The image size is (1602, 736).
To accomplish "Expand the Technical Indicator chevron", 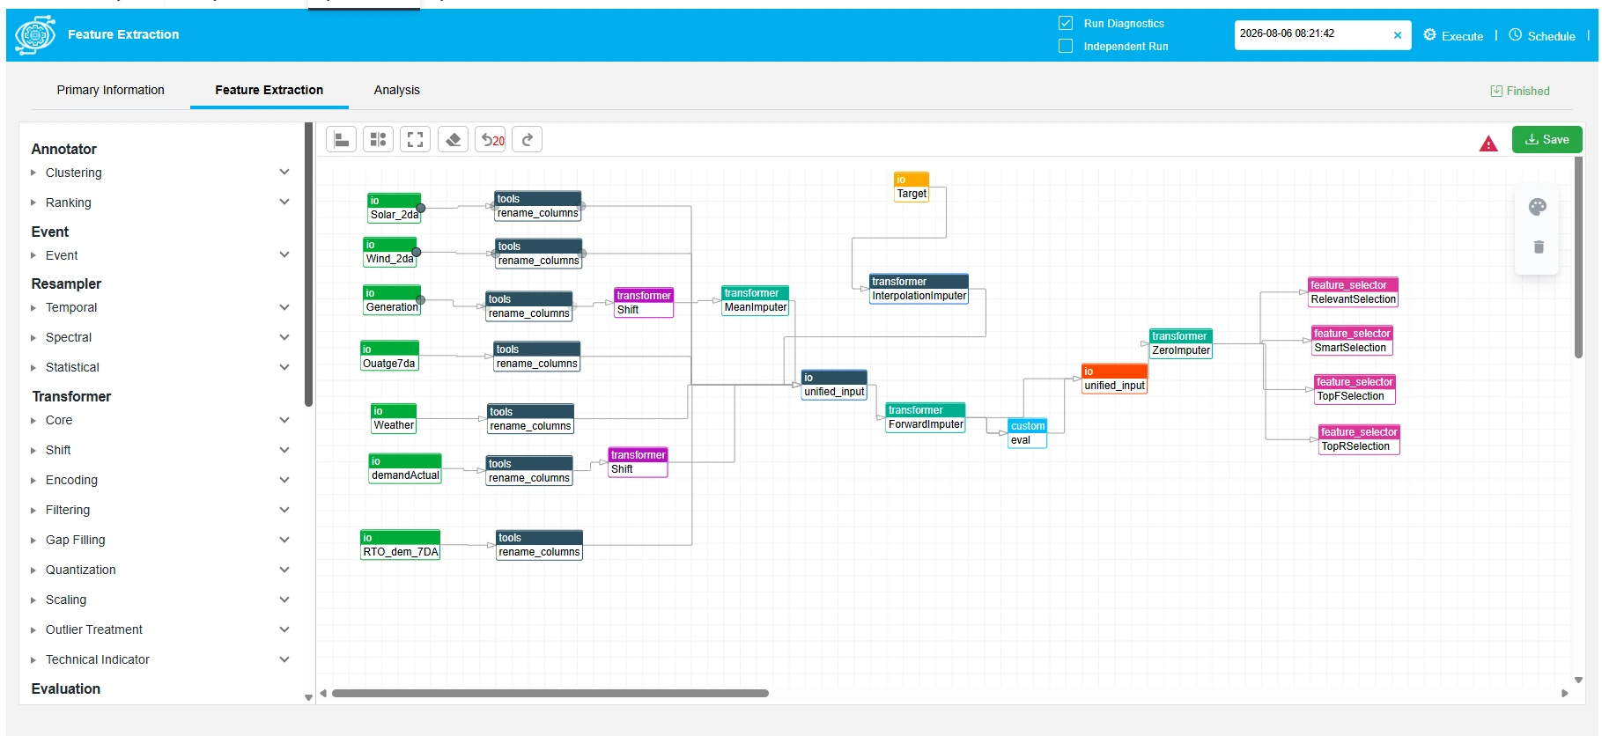I will pyautogui.click(x=284, y=659).
